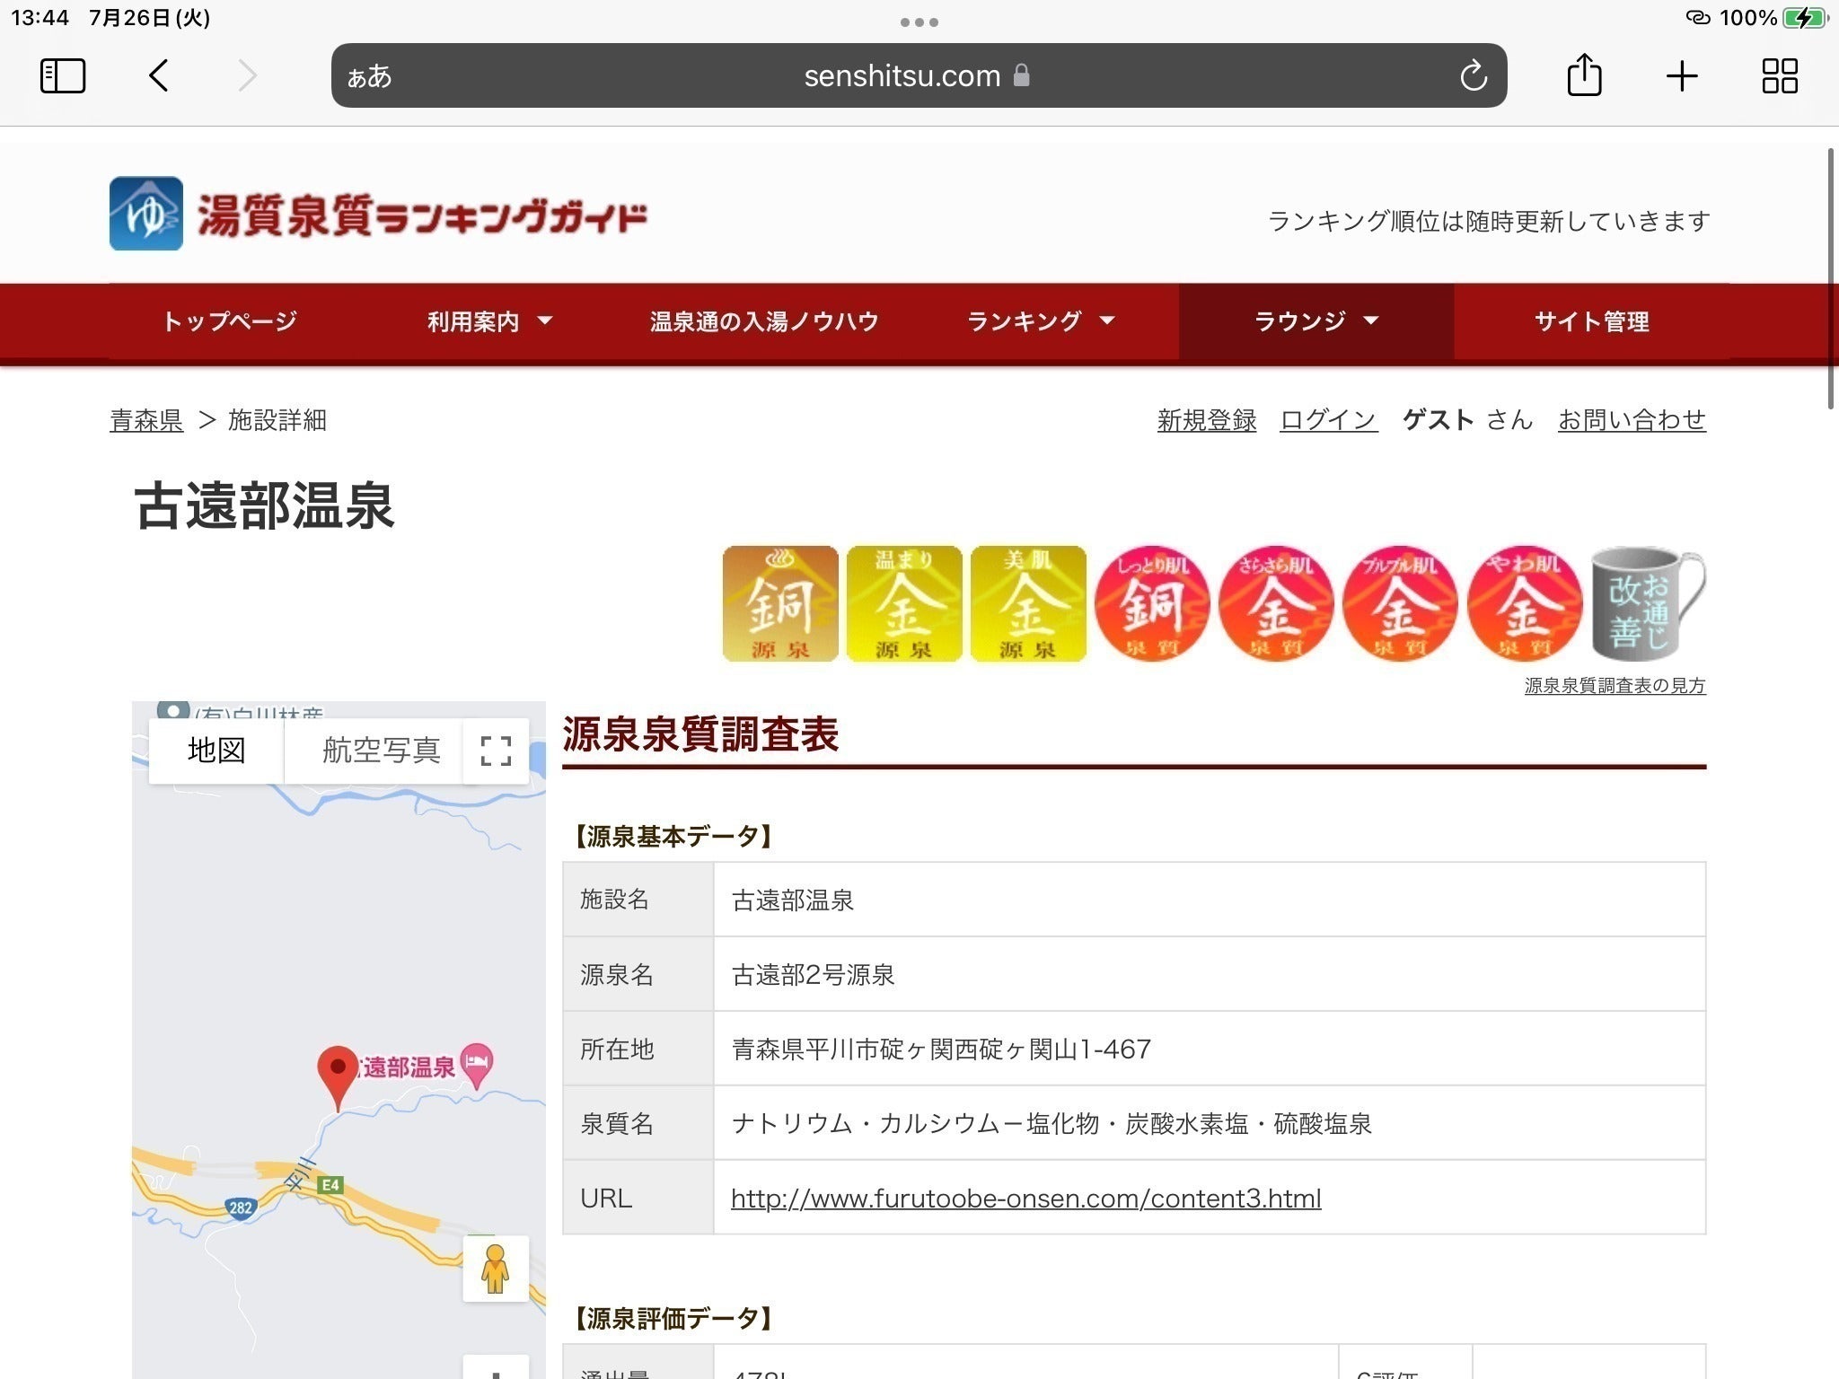Switch map to 地図 view

click(x=216, y=751)
